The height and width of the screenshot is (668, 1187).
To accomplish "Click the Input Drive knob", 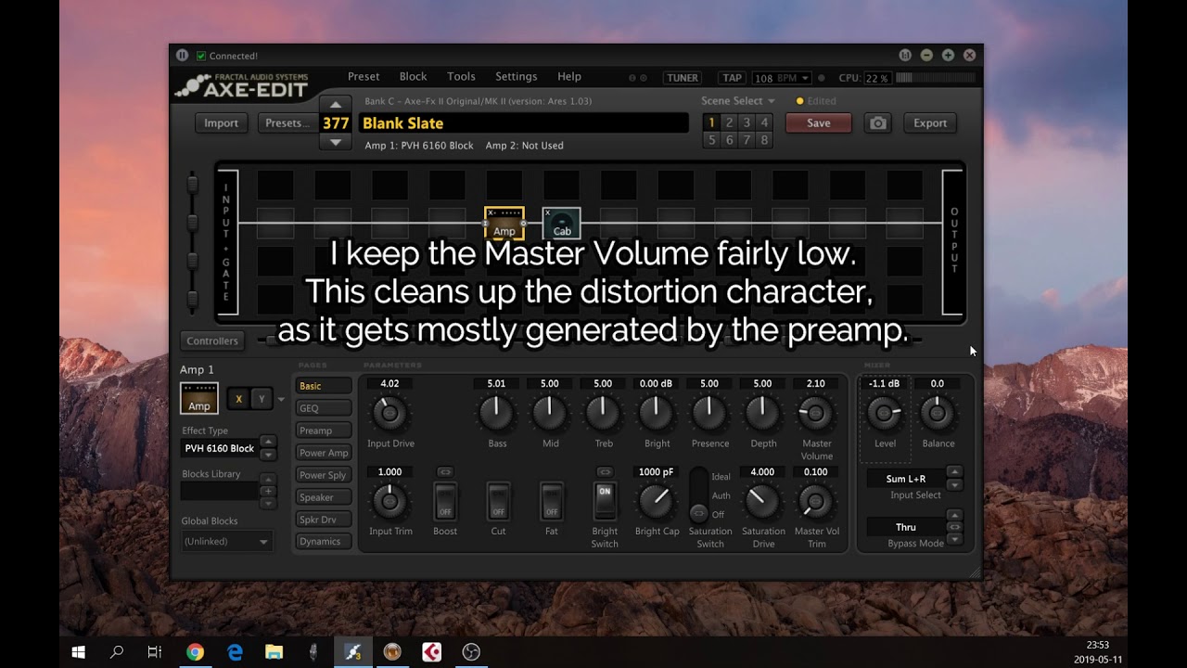I will click(x=389, y=412).
